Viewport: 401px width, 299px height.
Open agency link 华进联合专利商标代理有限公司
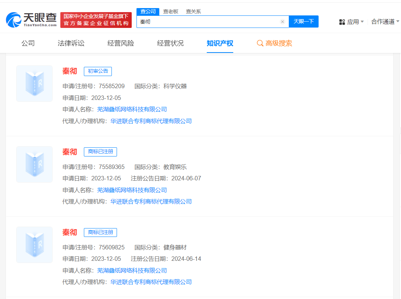tap(151, 120)
